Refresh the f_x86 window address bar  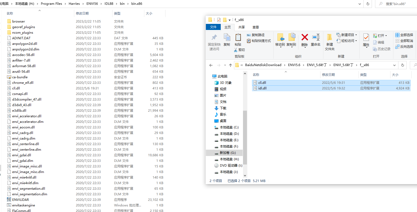[403, 65]
